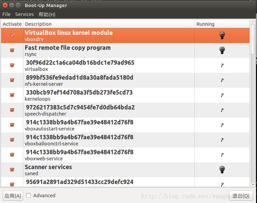Open the File menu
The image size is (257, 203).
pos(7,14)
